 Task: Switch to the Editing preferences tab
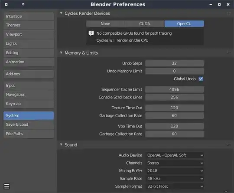[29, 53]
